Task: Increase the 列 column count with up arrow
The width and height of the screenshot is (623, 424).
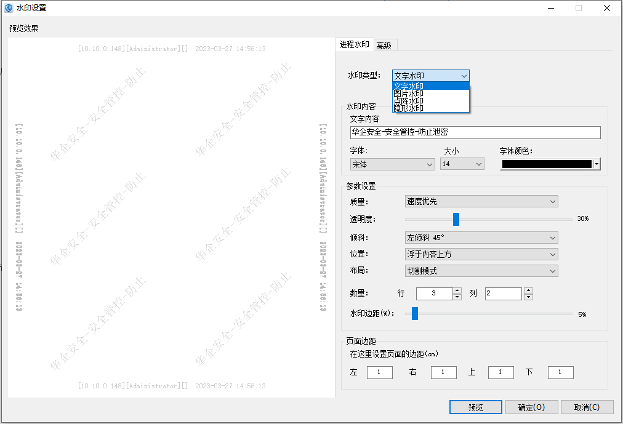Action: pyautogui.click(x=528, y=290)
